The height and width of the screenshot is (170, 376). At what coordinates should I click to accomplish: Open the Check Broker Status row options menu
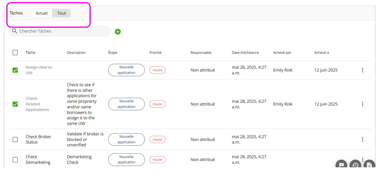[x=363, y=140]
